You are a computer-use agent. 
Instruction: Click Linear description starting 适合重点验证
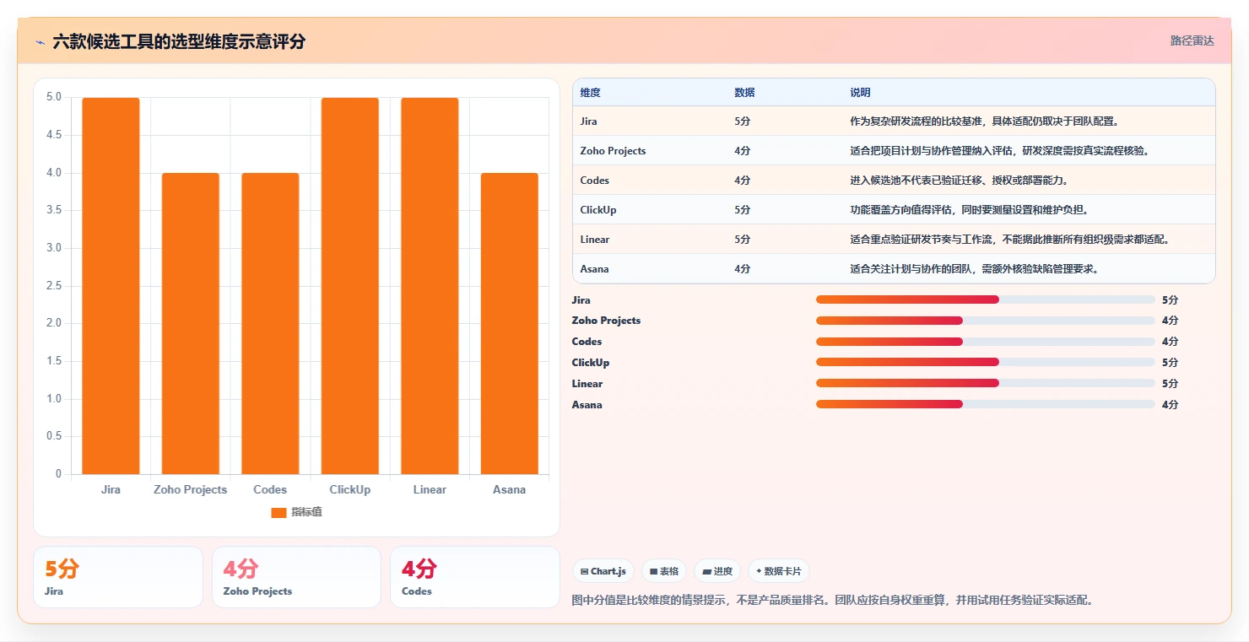1010,240
